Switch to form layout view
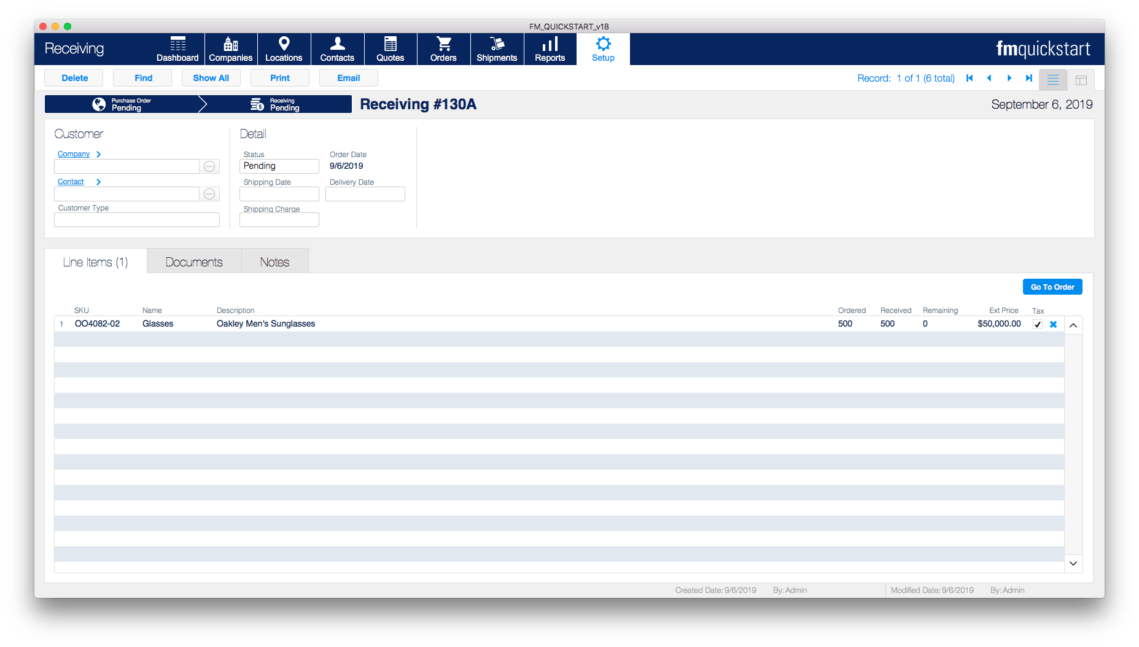Viewport: 1139px width, 647px height. (1081, 80)
